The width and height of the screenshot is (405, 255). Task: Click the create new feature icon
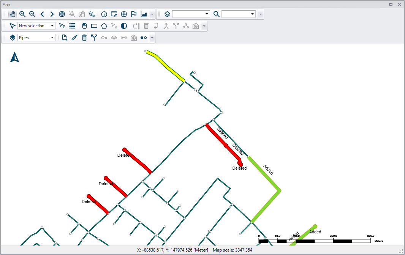[65, 38]
